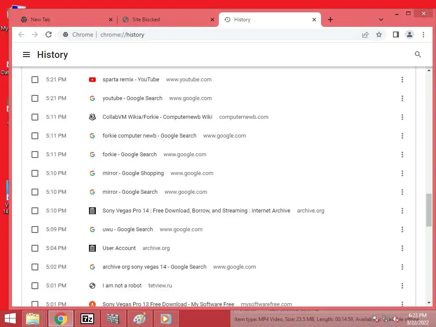This screenshot has width=436, height=327.
Task: Open 7-Zip from the taskbar
Action: (x=87, y=318)
